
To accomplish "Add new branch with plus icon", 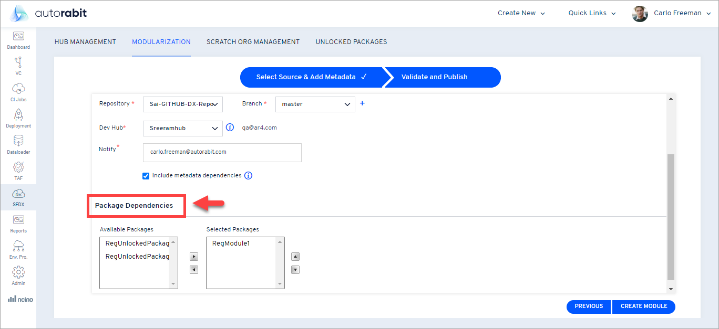I will tap(362, 103).
